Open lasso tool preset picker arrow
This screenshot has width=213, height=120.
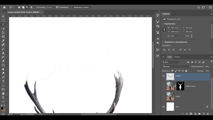(14, 7)
